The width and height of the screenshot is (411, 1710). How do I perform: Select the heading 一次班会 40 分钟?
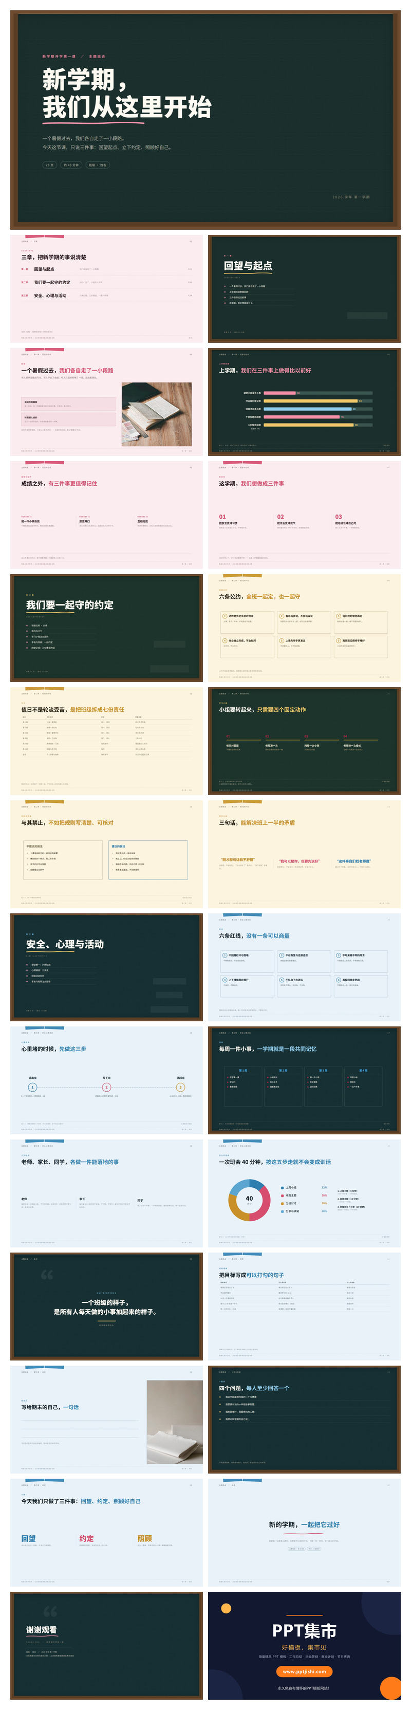click(241, 1162)
